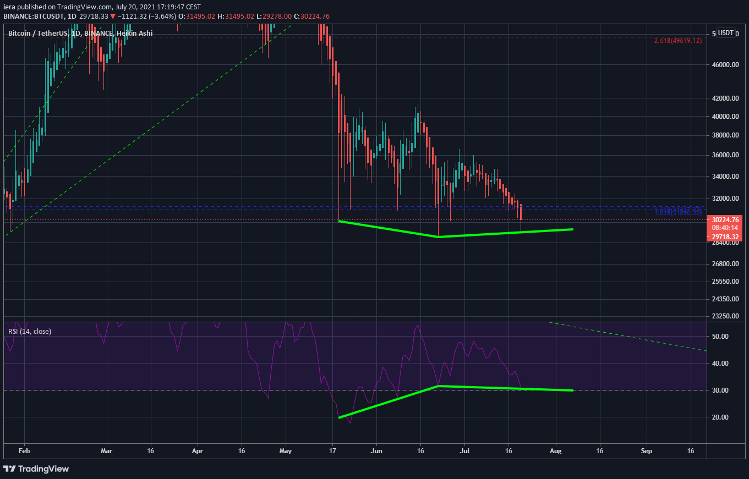Click the Sep label on time axis

click(646, 451)
